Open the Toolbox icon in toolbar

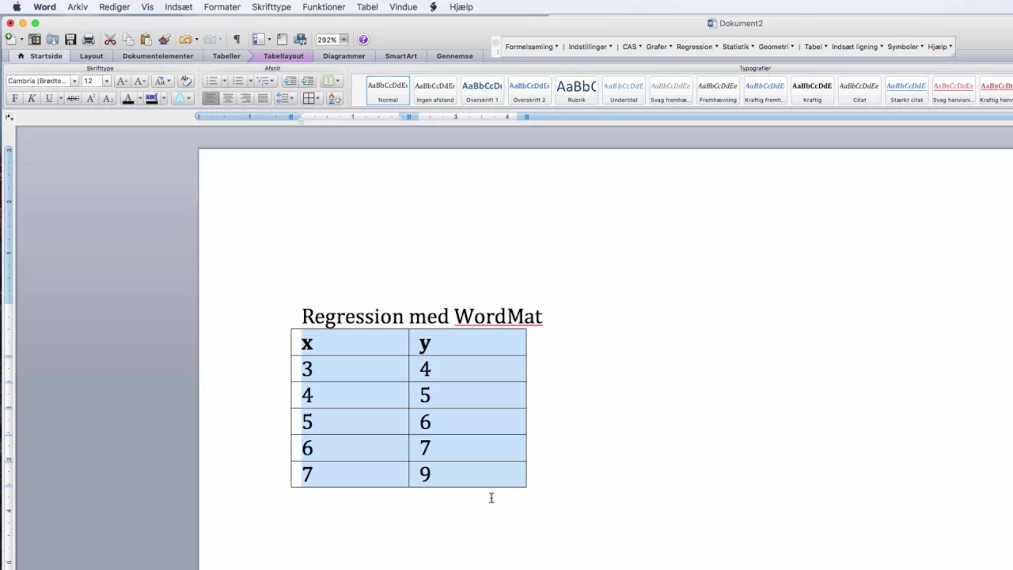tap(282, 40)
